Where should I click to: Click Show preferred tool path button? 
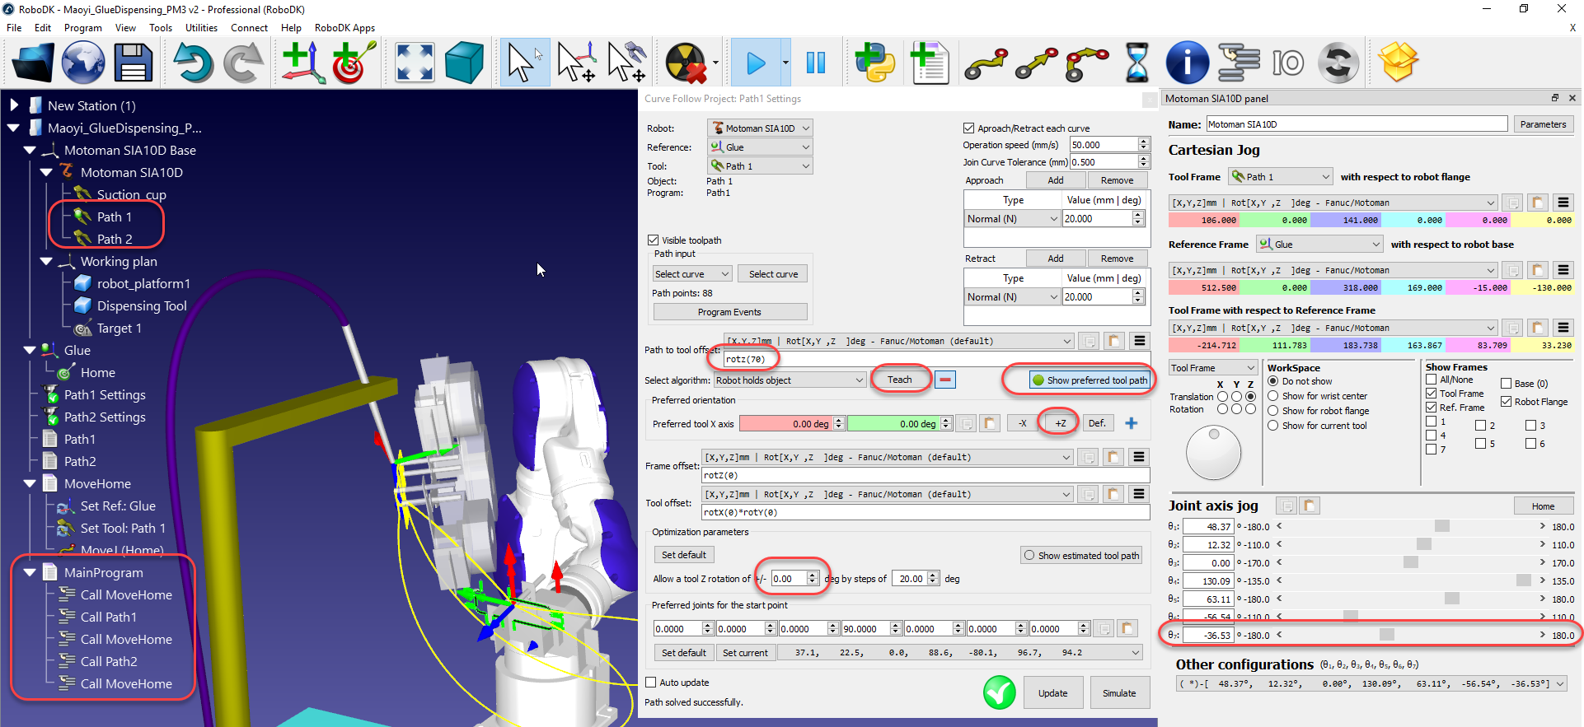(x=1089, y=380)
